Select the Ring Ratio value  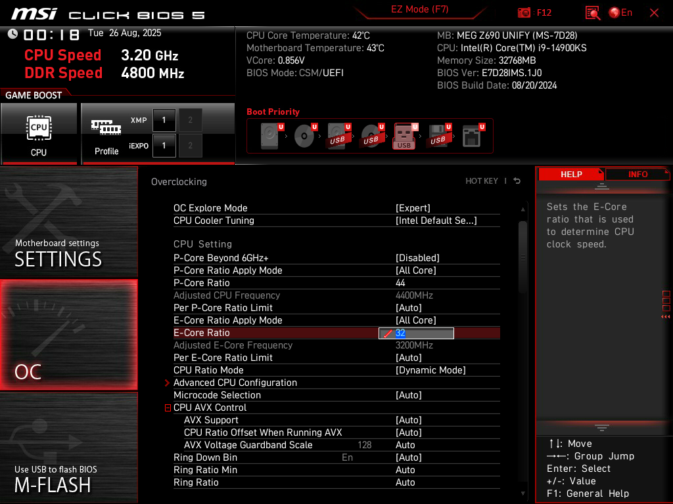coord(405,482)
